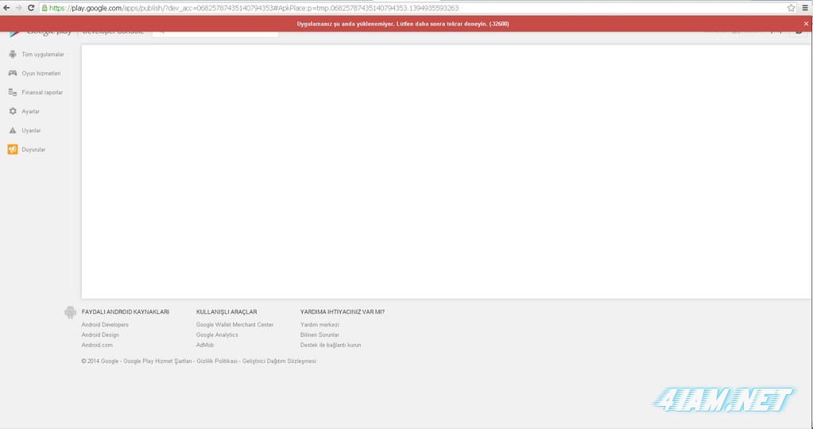Dismiss the red error banner
This screenshot has height=429, width=813.
806,24
